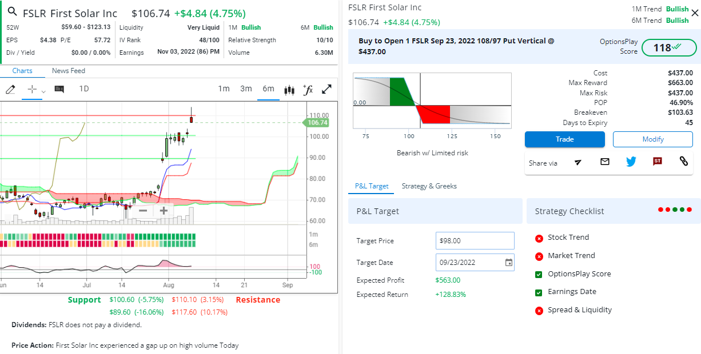701x354 pixels.
Task: Open the Charts tab
Action: click(x=22, y=71)
